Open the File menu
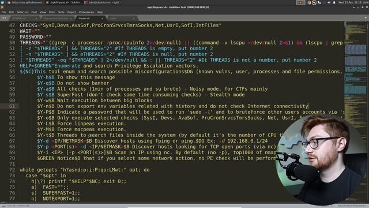369x208 pixels. 4,12
